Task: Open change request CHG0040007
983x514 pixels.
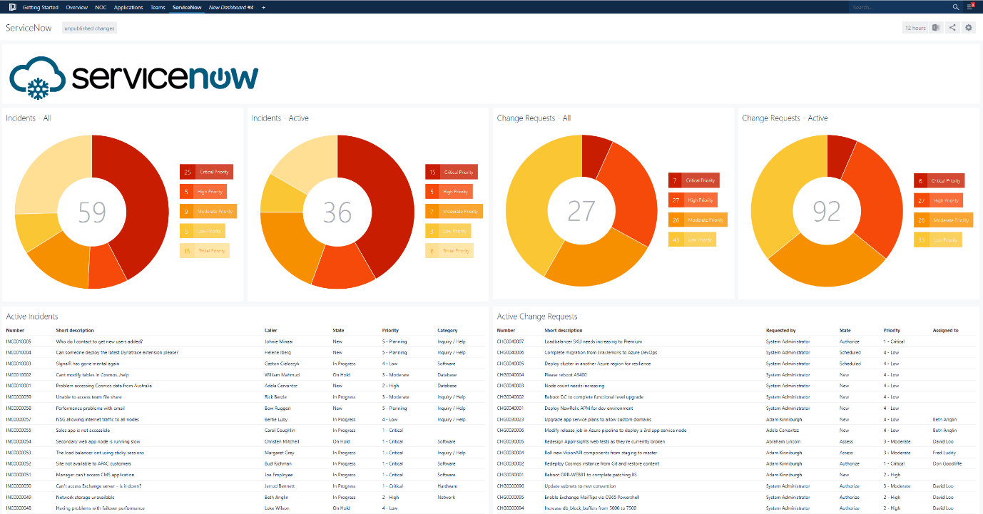Action: click(511, 341)
